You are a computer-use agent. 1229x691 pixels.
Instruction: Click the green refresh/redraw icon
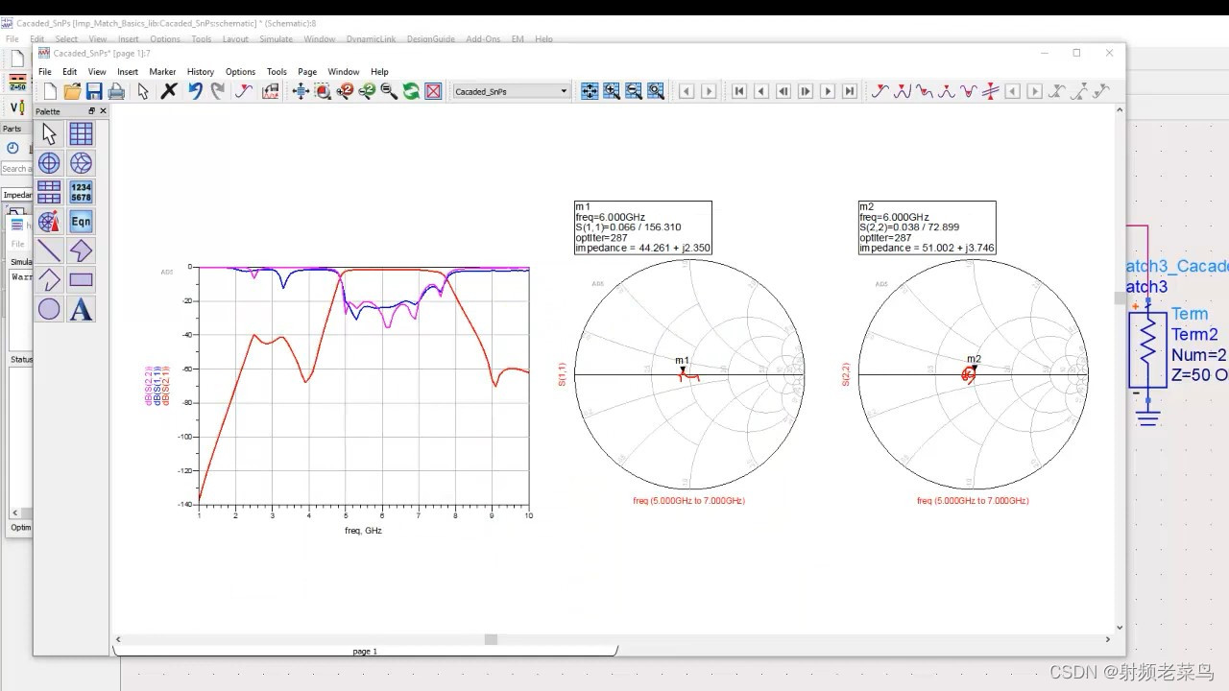[x=411, y=91]
